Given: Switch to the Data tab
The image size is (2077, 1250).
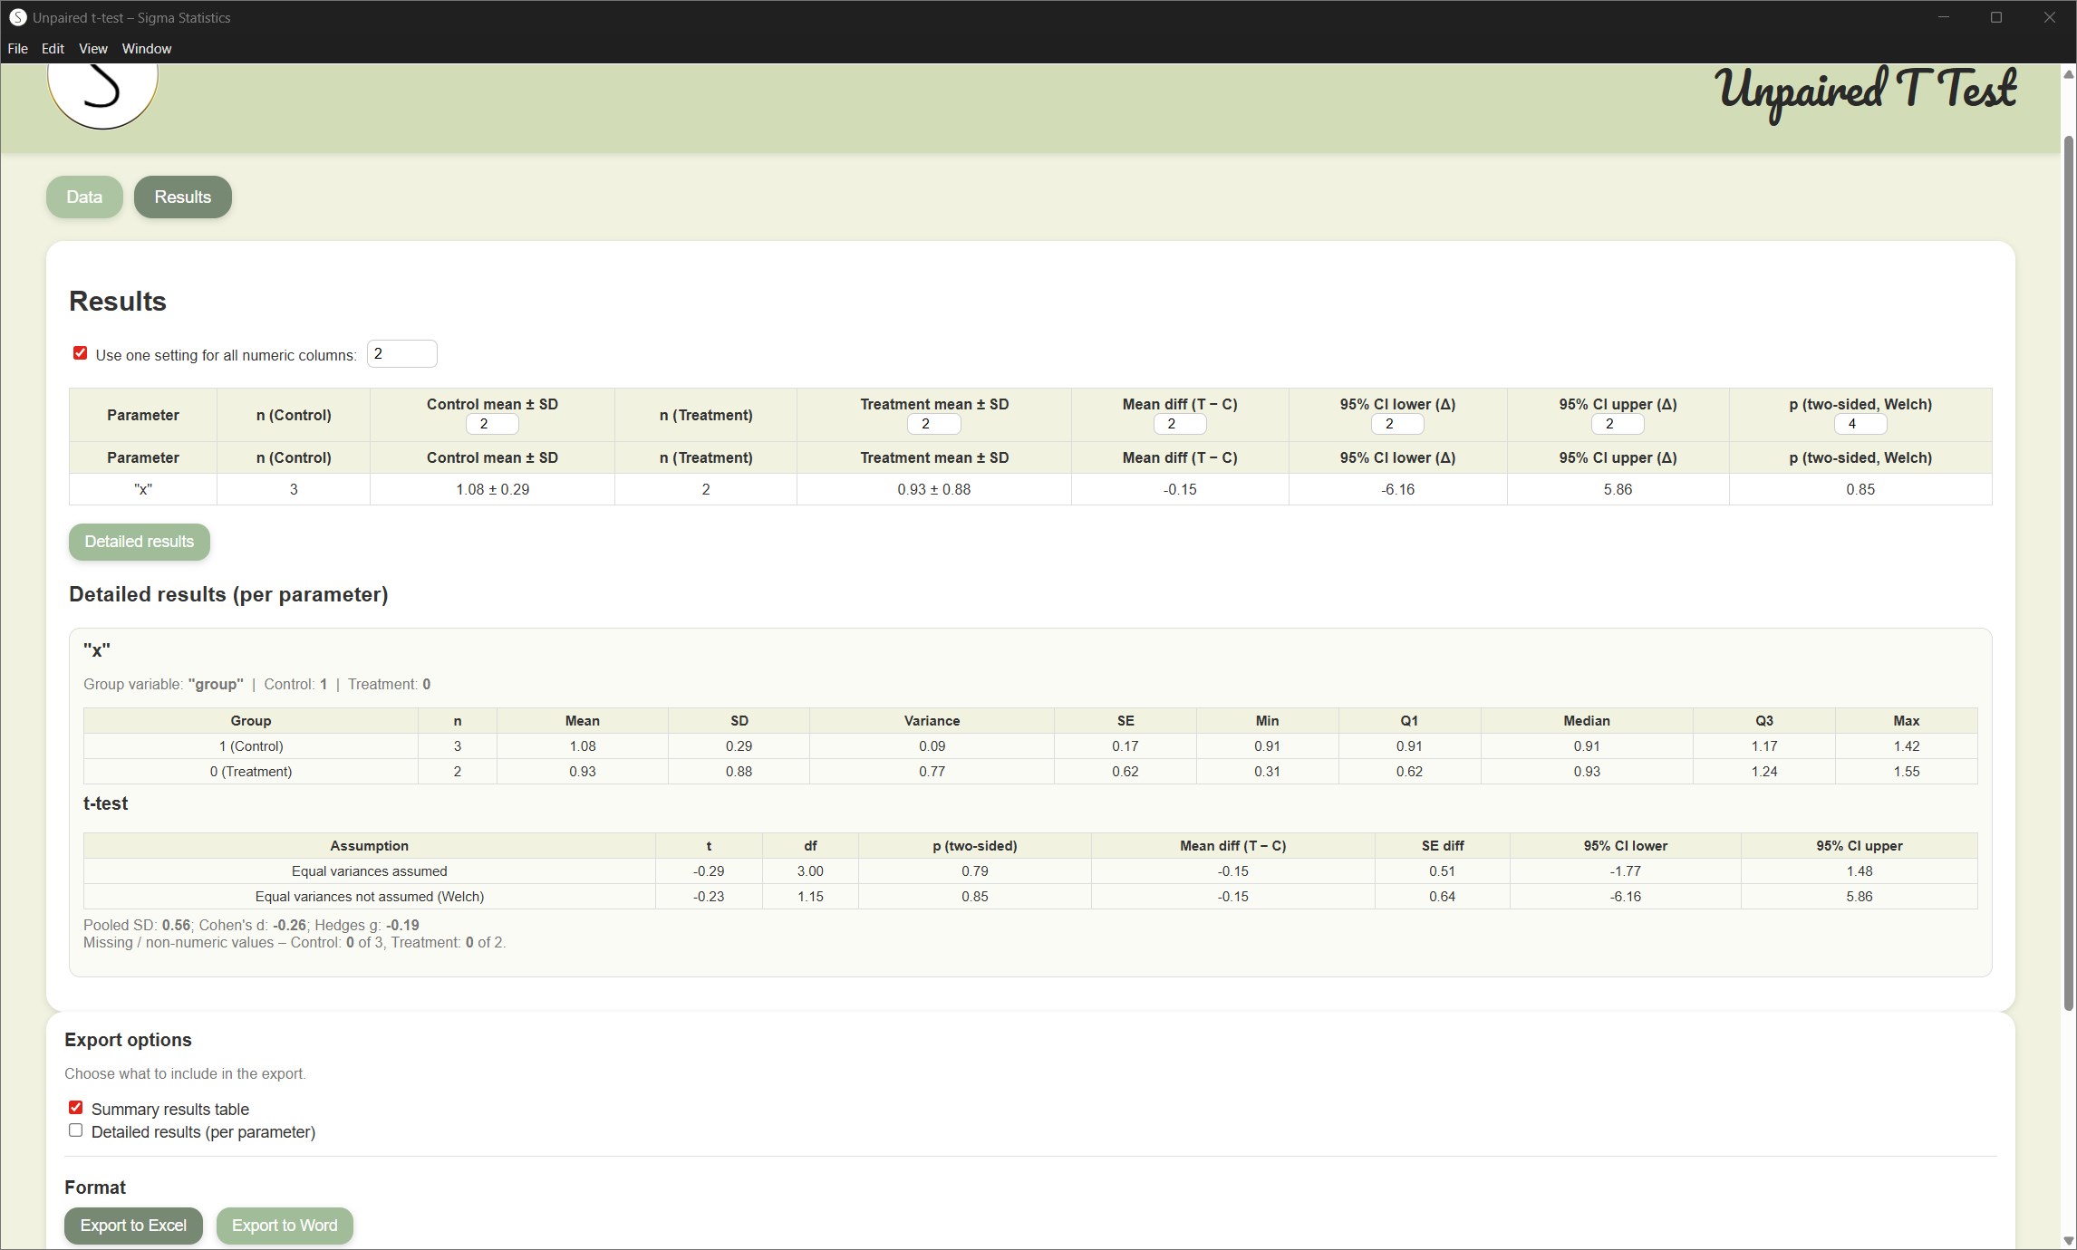Looking at the screenshot, I should [84, 197].
